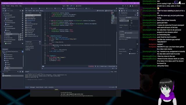Play the project
Image resolution: width=186 pixels, height=105 pixels.
pos(123,6)
